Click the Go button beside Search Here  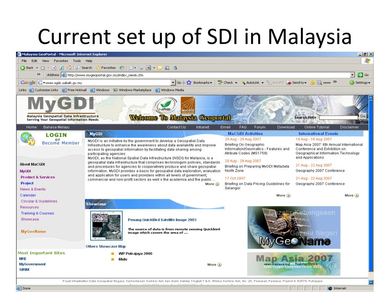tap(363, 116)
